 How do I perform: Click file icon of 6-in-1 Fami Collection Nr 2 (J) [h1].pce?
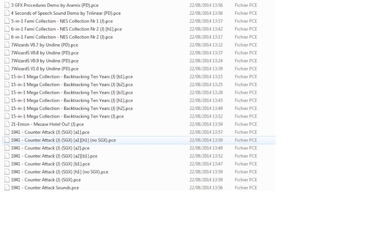(x=7, y=29)
